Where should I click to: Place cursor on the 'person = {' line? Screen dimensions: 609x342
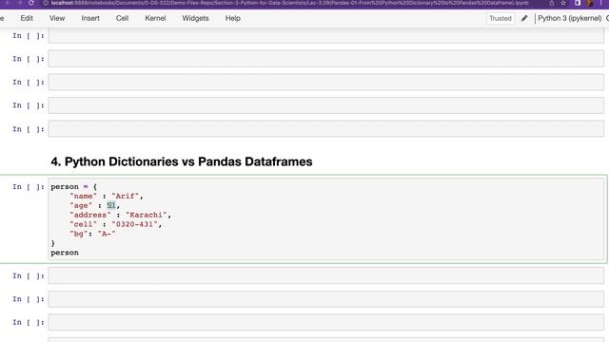(74, 187)
